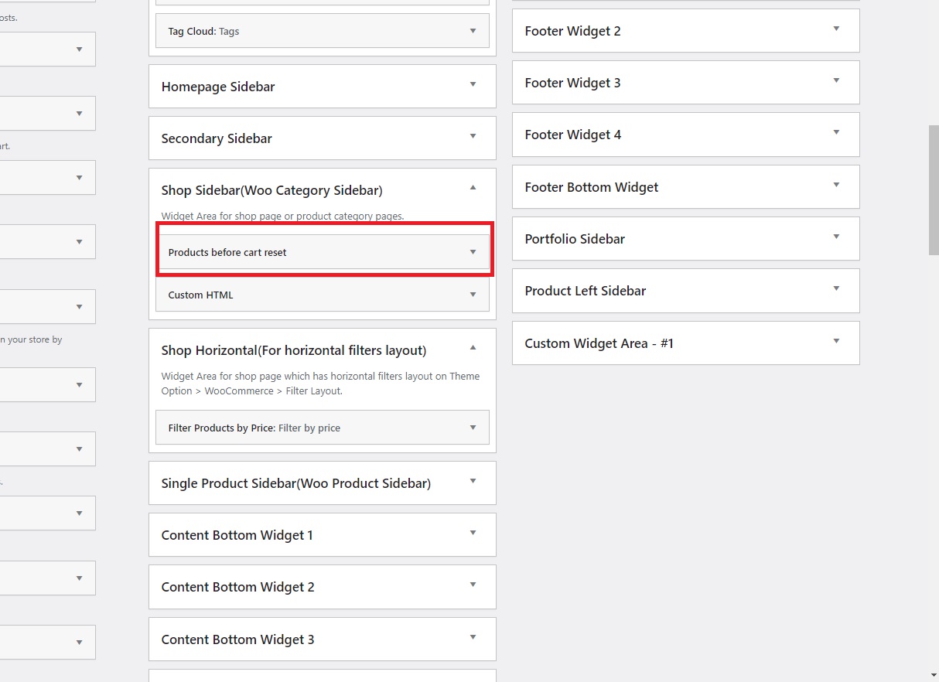The width and height of the screenshot is (939, 682).
Task: Open the Footer Widget 4 panel
Action: click(685, 135)
